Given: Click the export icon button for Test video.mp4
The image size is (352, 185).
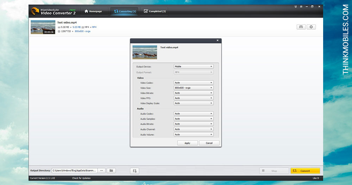Looking at the screenshot, I should pyautogui.click(x=301, y=27).
